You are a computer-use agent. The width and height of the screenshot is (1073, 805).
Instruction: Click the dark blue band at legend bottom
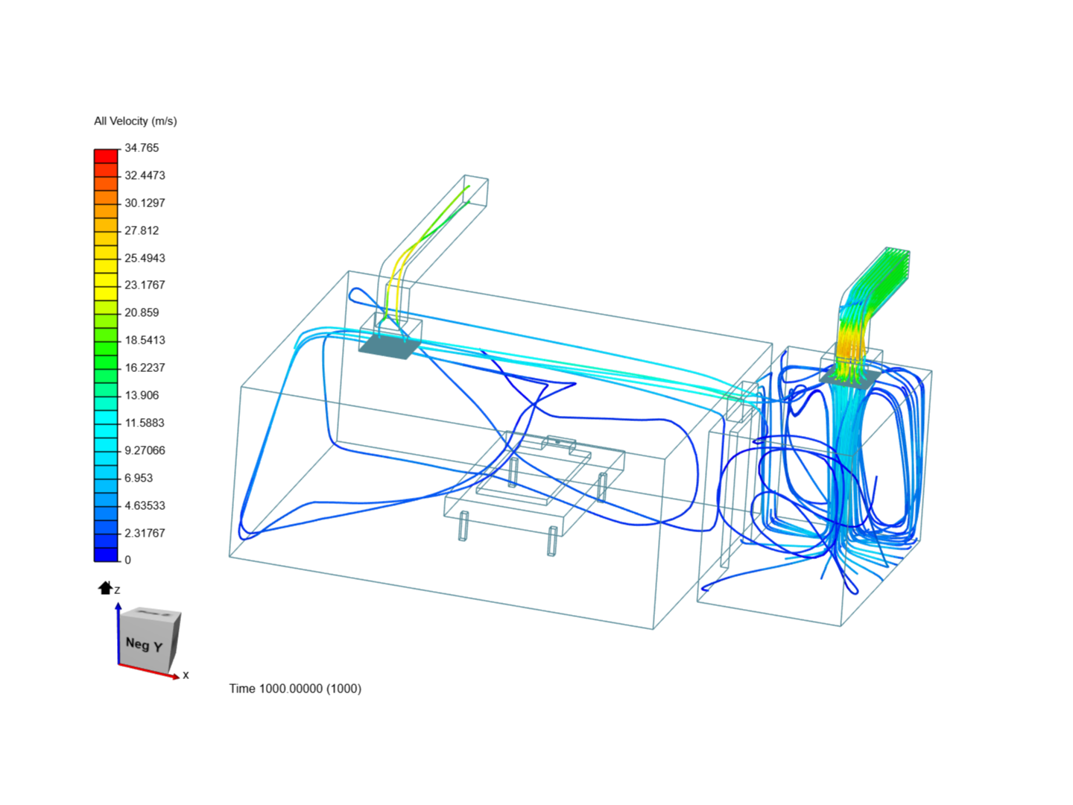[x=106, y=555]
